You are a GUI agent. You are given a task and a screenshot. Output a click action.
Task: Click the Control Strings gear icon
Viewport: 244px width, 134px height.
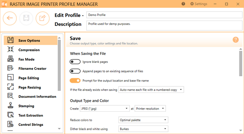tap(10, 124)
